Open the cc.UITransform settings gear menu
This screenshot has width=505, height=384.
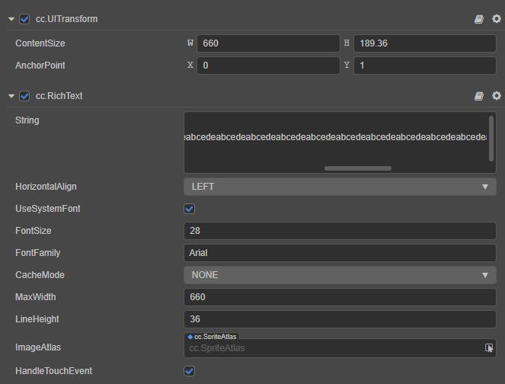coord(497,19)
